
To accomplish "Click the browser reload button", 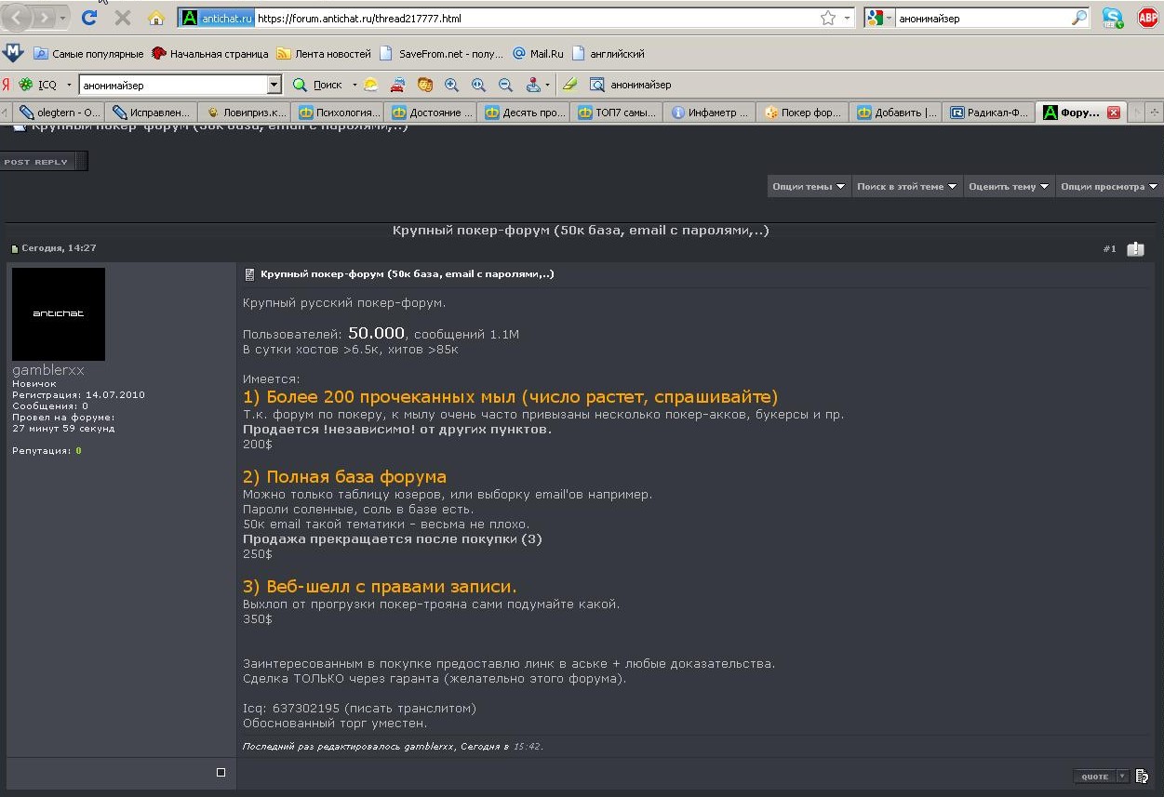I will point(89,18).
